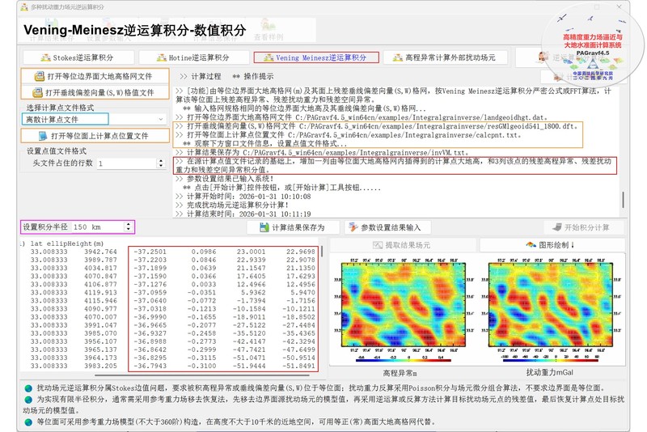Click the log panel vertical scrollbar
This screenshot has height=432, width=647.
click(x=623, y=200)
